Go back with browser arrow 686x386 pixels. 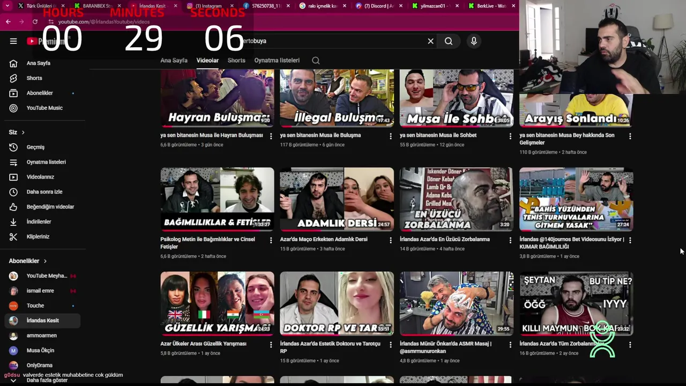click(8, 21)
